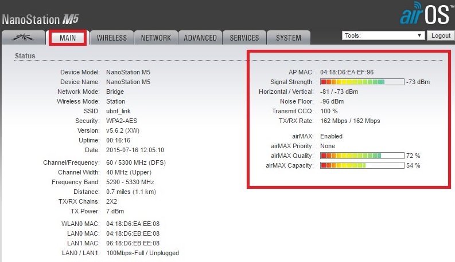Select Transmit CCQ value 100 %
This screenshot has width=455, height=262.
click(329, 111)
